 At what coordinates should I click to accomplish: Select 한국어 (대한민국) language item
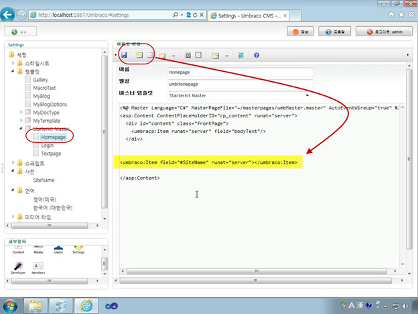point(53,208)
